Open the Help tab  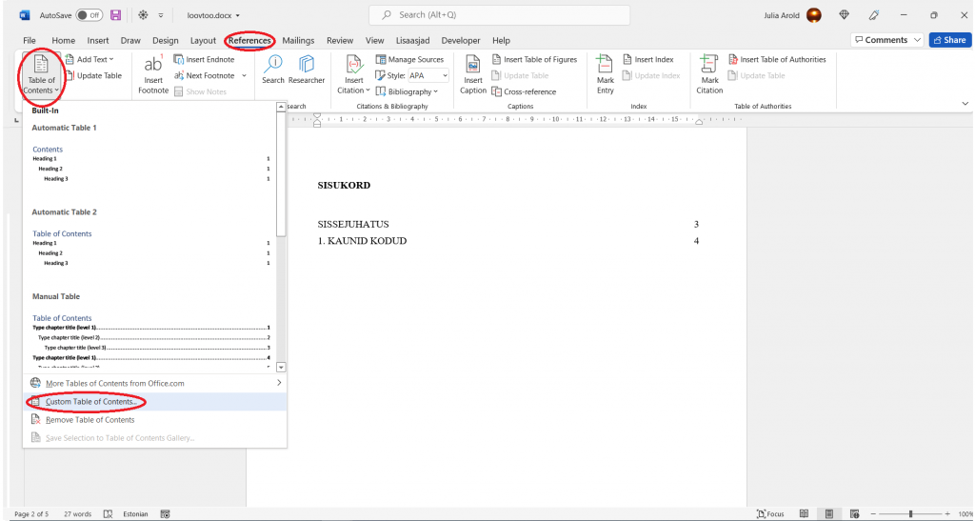(x=501, y=40)
